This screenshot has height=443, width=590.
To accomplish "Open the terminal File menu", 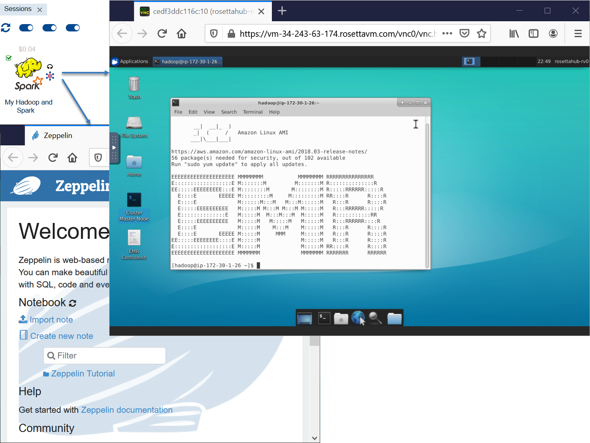I will (178, 112).
